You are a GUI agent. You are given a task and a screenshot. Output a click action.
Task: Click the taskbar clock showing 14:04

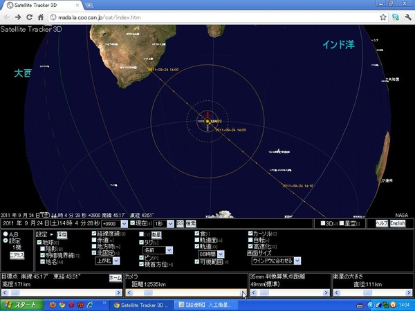coord(404,305)
